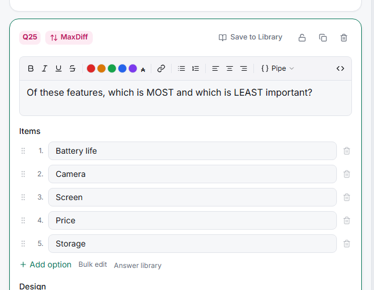Click drag handle for Screen
This screenshot has width=374, height=290.
23,197
